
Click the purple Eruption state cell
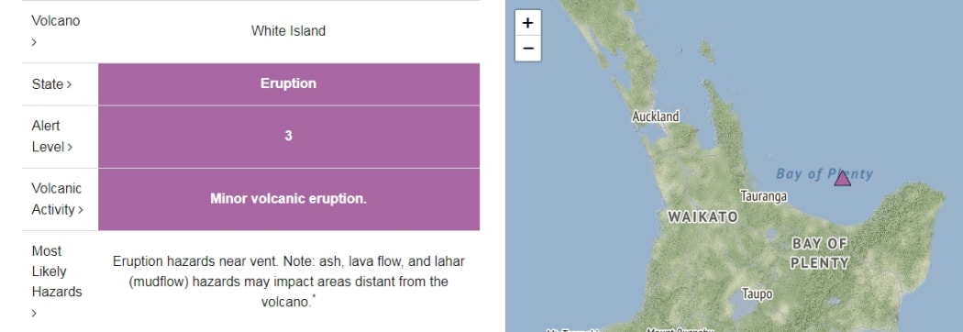(289, 84)
